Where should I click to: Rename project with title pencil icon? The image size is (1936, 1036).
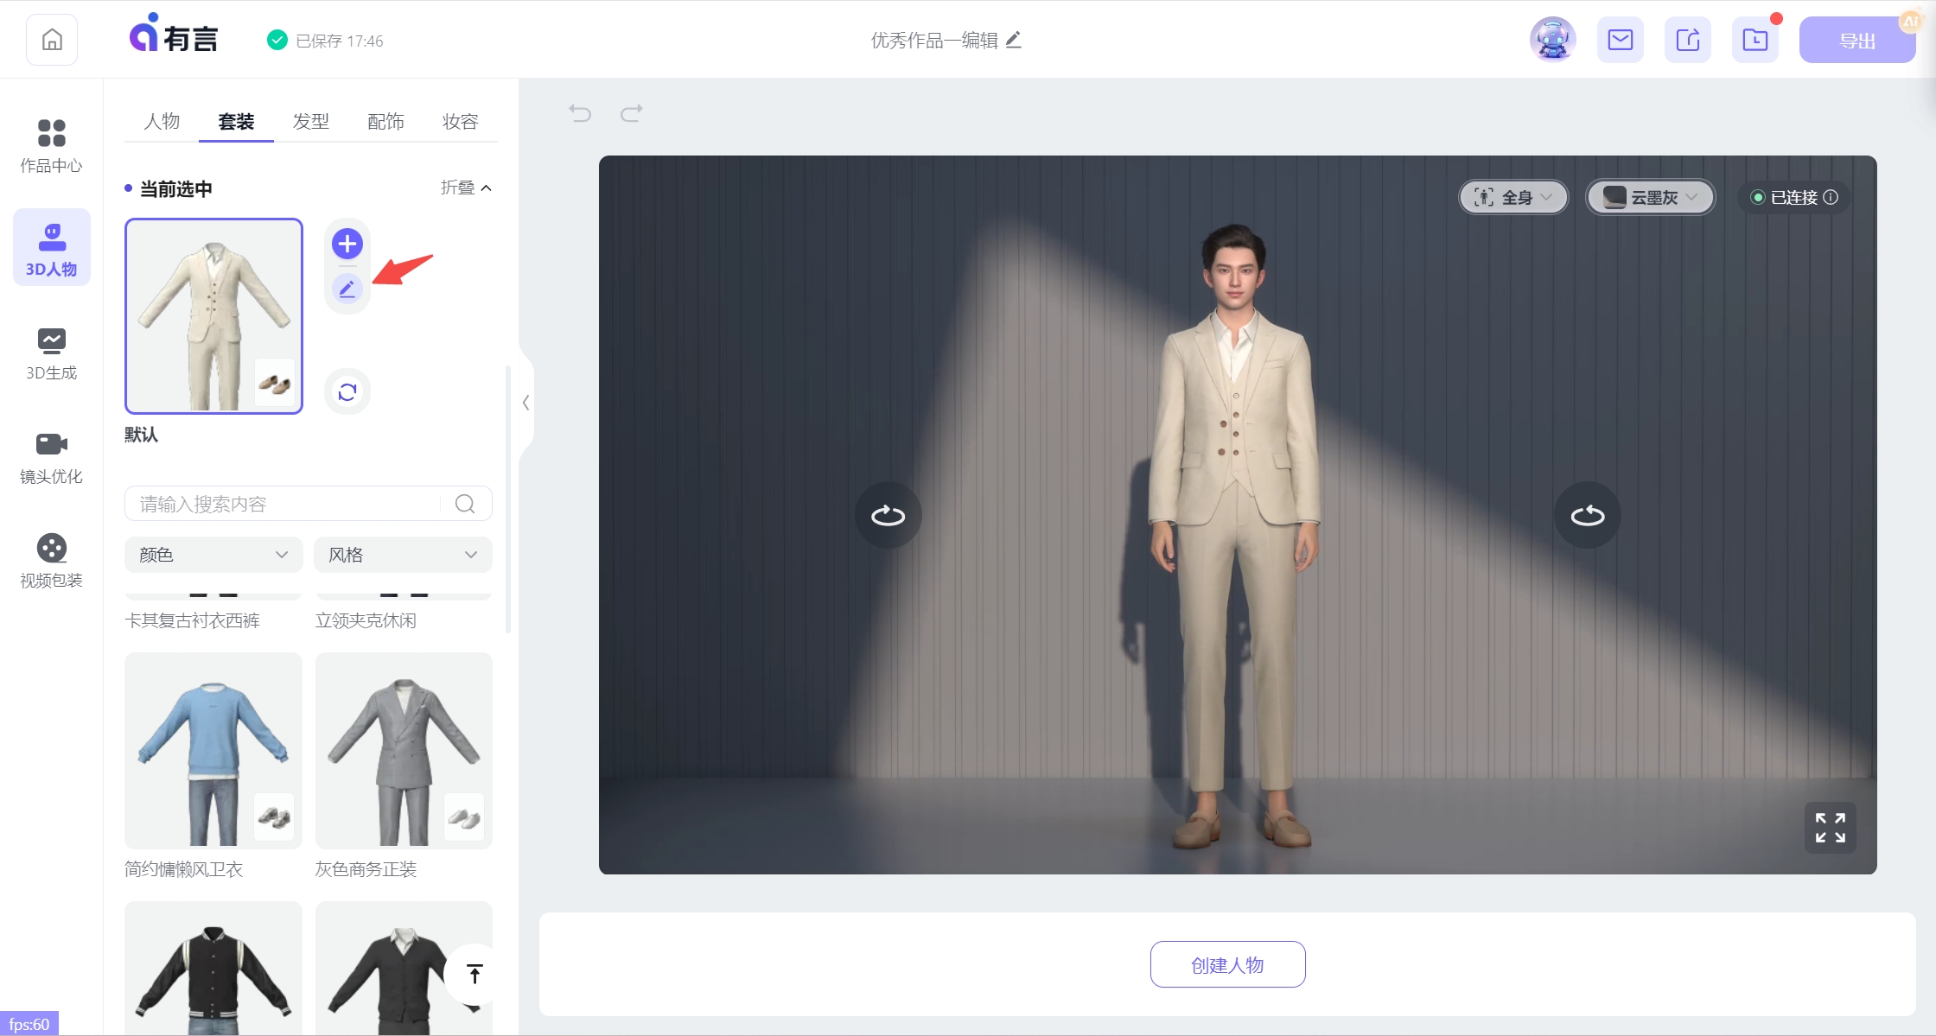click(1014, 40)
